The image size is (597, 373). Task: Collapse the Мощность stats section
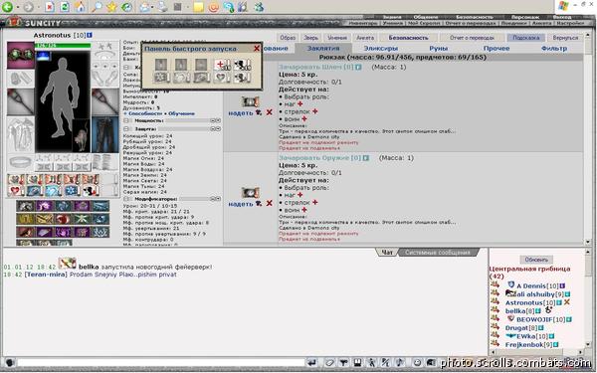click(x=126, y=120)
